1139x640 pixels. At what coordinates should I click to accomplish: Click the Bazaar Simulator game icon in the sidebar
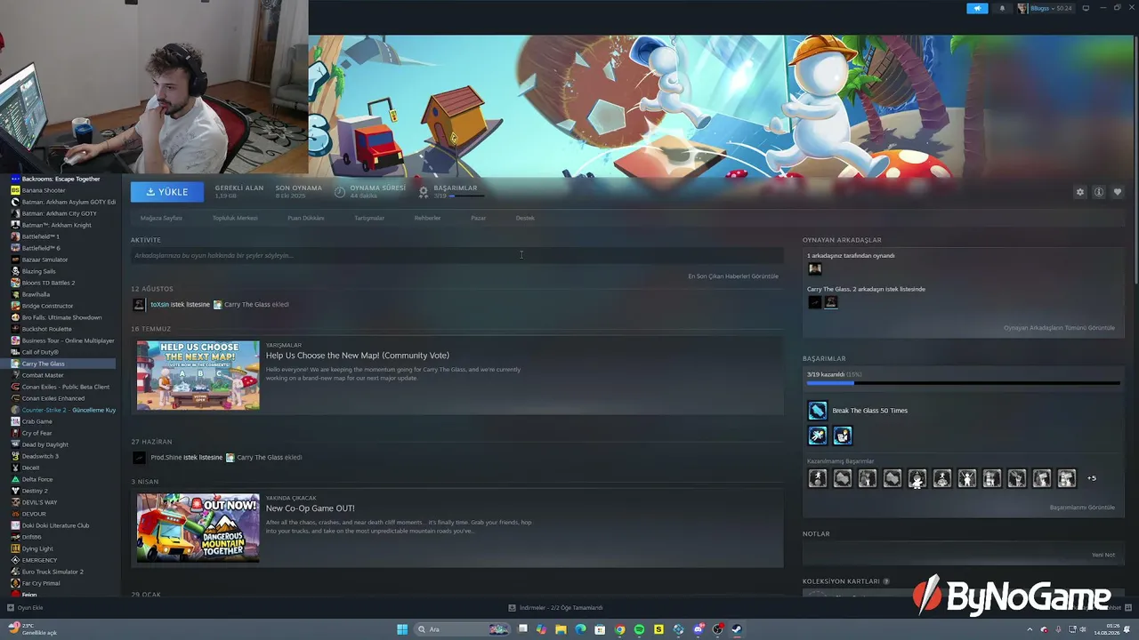pyautogui.click(x=15, y=260)
